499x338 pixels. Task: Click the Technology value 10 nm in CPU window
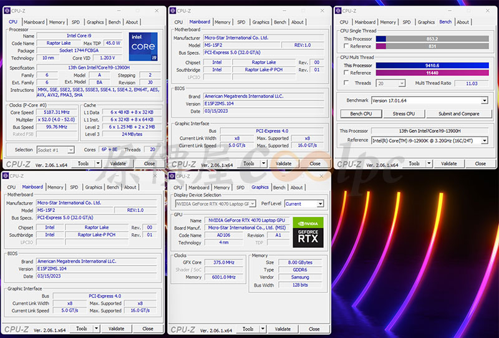click(x=49, y=58)
